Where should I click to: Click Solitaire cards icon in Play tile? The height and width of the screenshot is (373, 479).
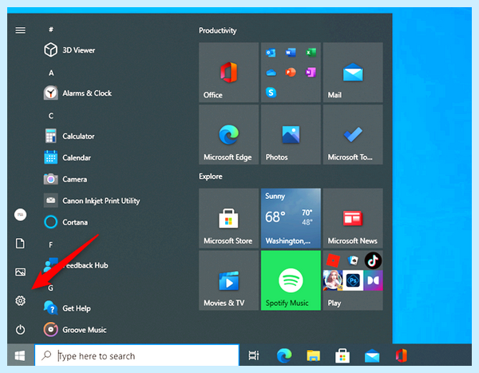pyautogui.click(x=353, y=260)
